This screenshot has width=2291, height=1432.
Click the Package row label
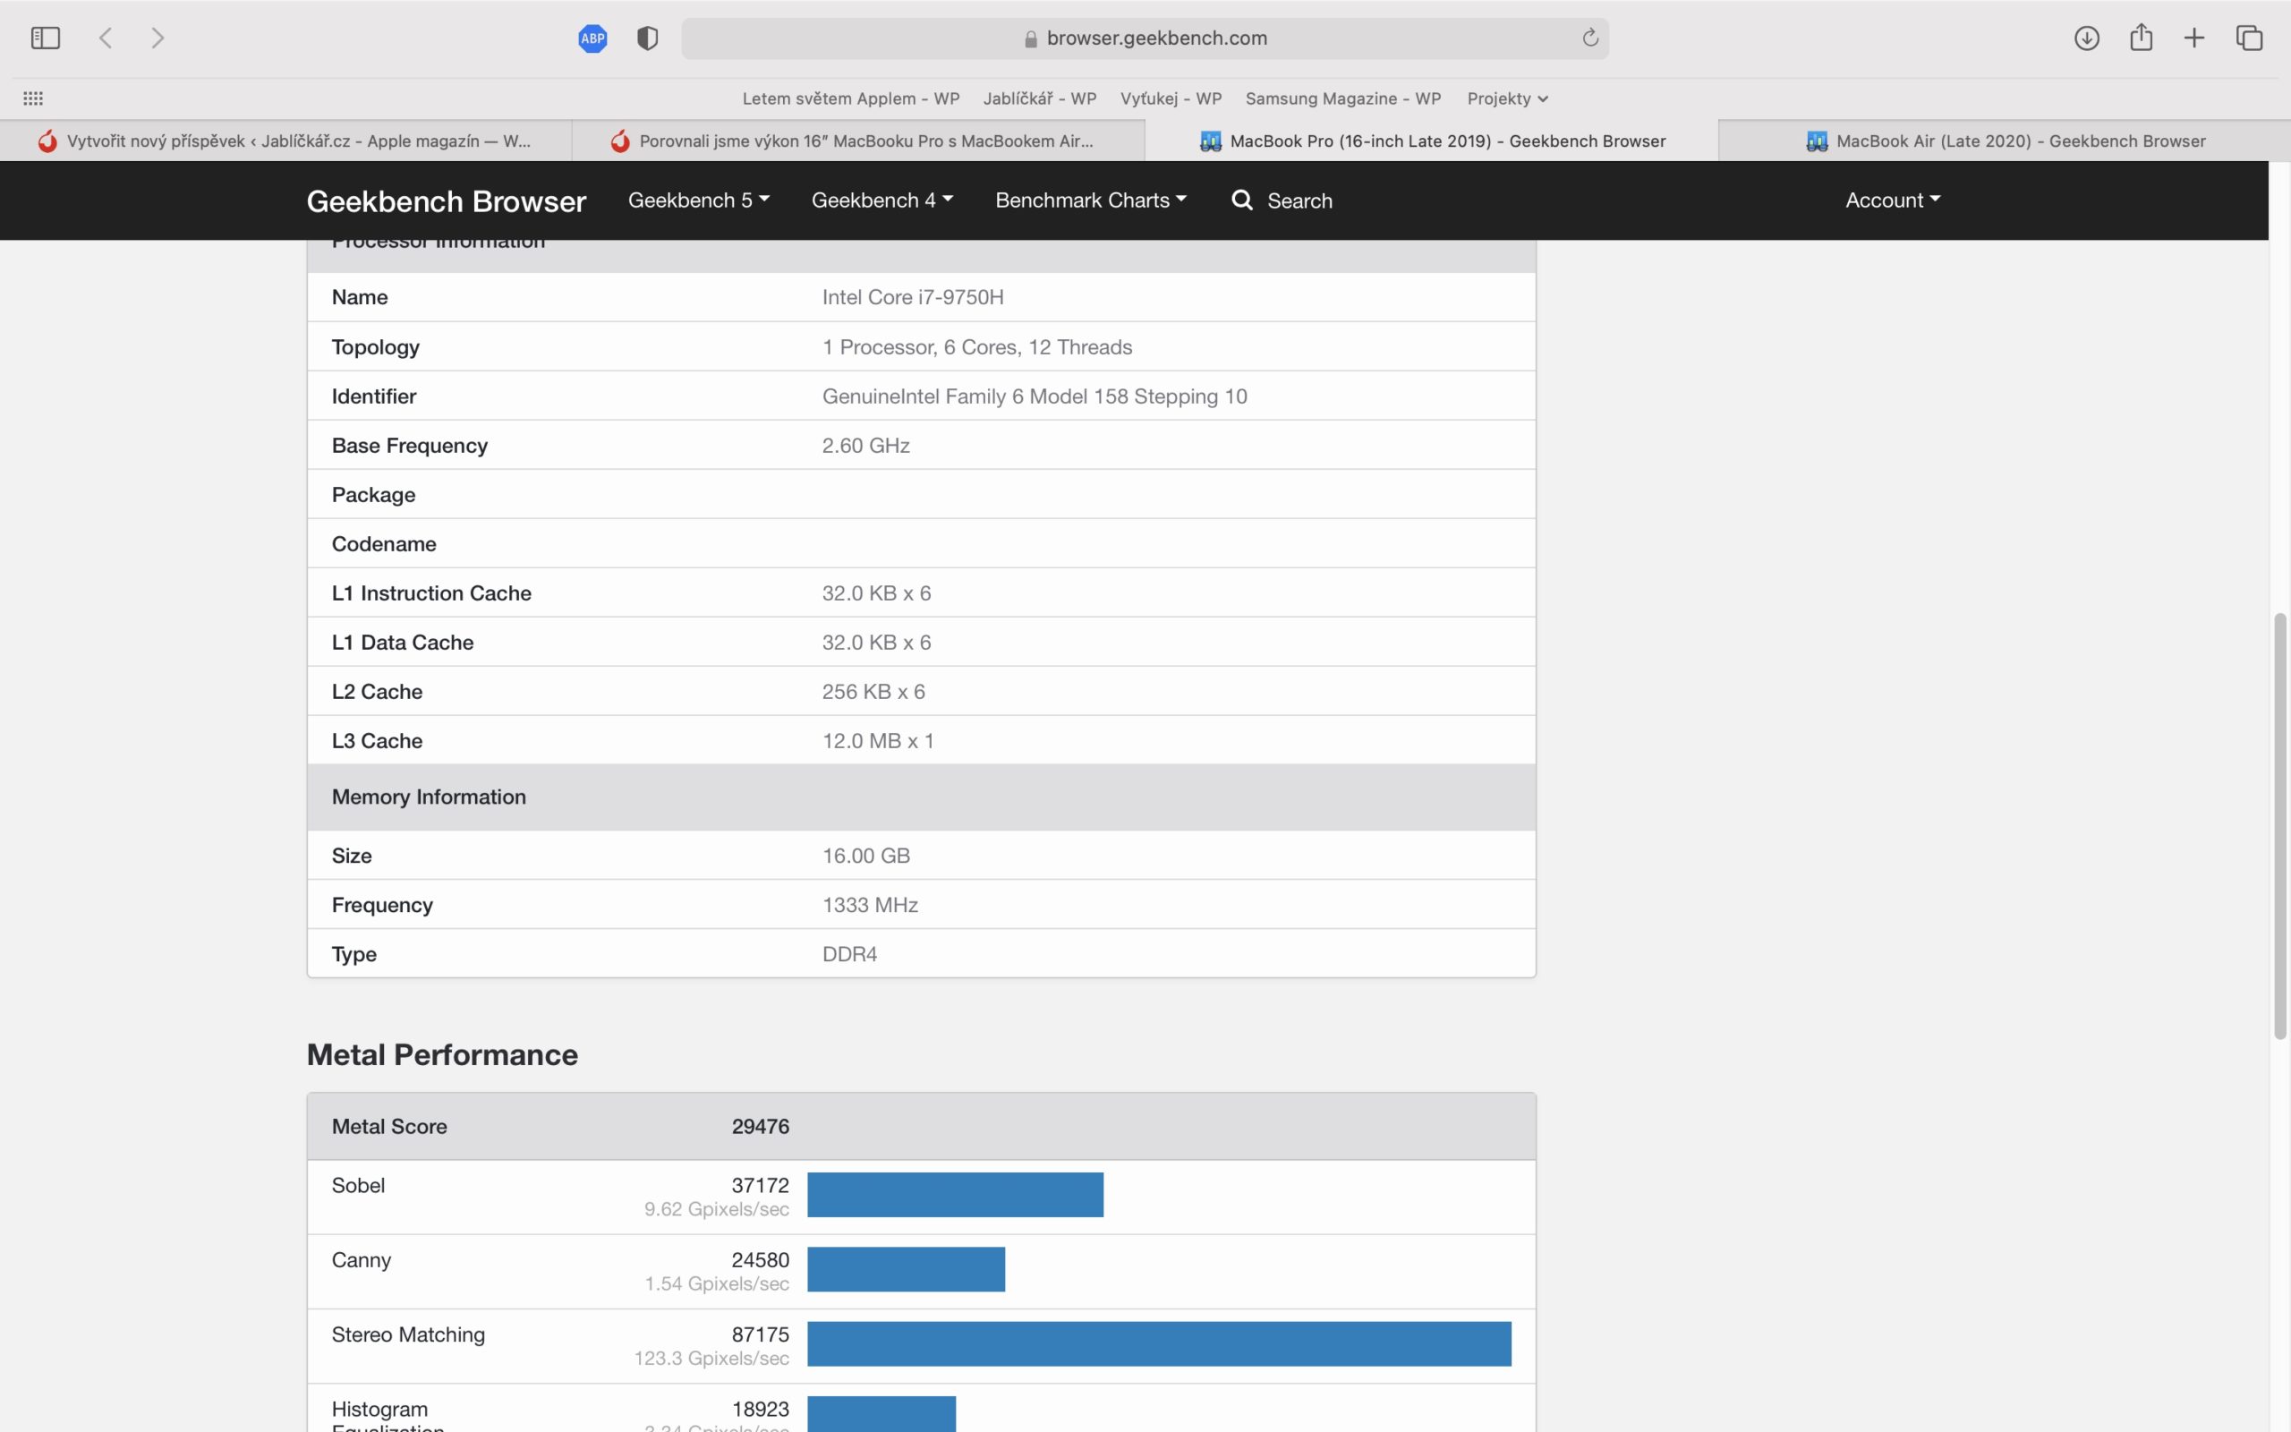(373, 494)
